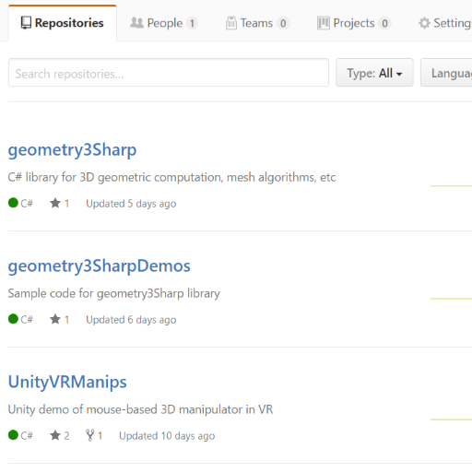Click the fork count 1 for UnityVRManips
Screen dimensions: 472x472
click(x=100, y=436)
